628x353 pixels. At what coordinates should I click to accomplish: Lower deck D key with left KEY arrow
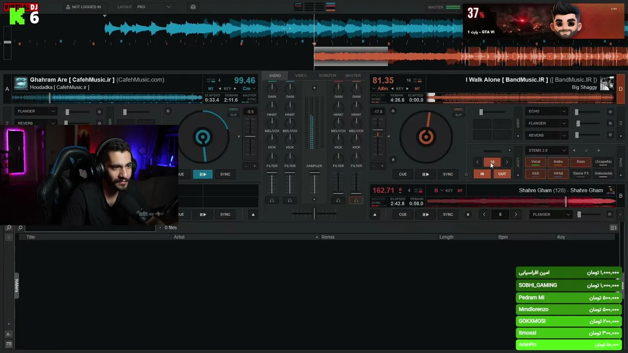[392, 89]
